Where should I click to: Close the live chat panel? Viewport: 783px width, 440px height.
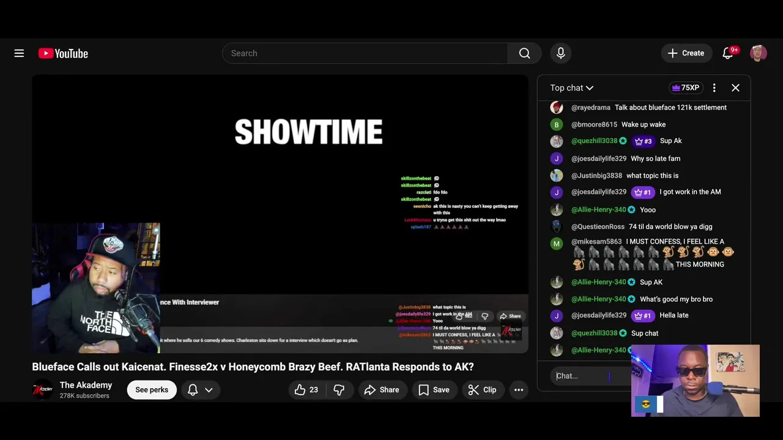(x=735, y=88)
